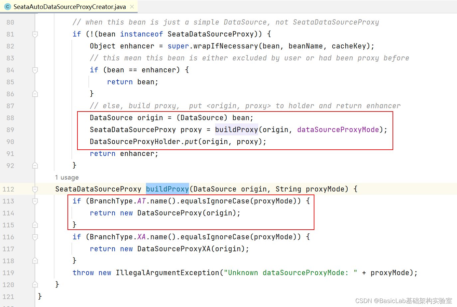Screen dimensions: 457x307
Task: Click fold end marker at line 92
Action: point(35,166)
